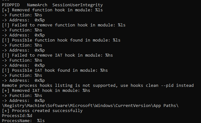Click the word 'SessionUserIntegrity' in header
201x123 pixels.
click(78, 5)
